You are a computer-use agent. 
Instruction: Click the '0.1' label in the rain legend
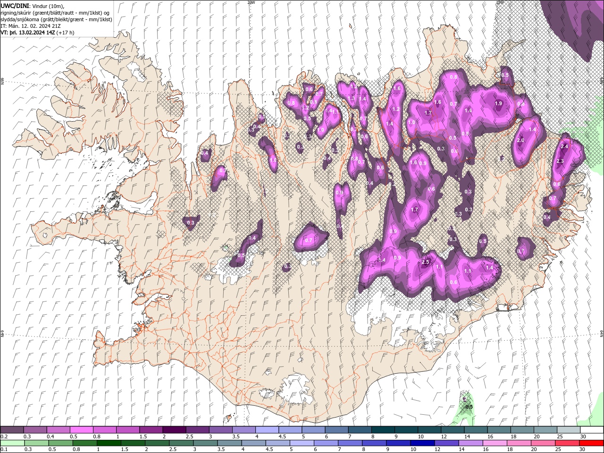(4, 450)
